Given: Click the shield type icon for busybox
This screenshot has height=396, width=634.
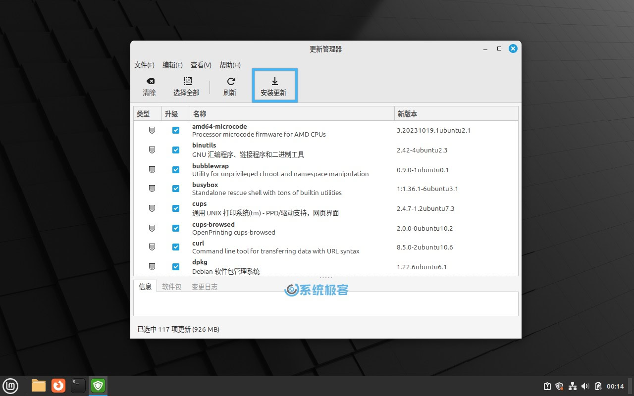Looking at the screenshot, I should [x=152, y=189].
